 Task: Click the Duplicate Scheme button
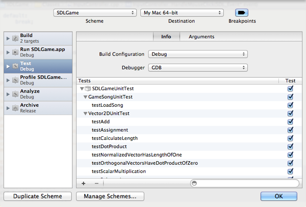click(38, 196)
